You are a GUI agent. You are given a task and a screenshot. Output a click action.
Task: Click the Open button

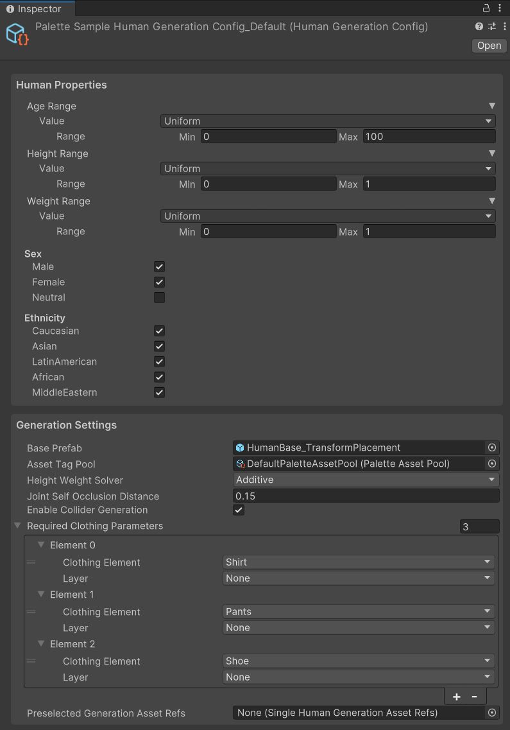pyautogui.click(x=489, y=46)
